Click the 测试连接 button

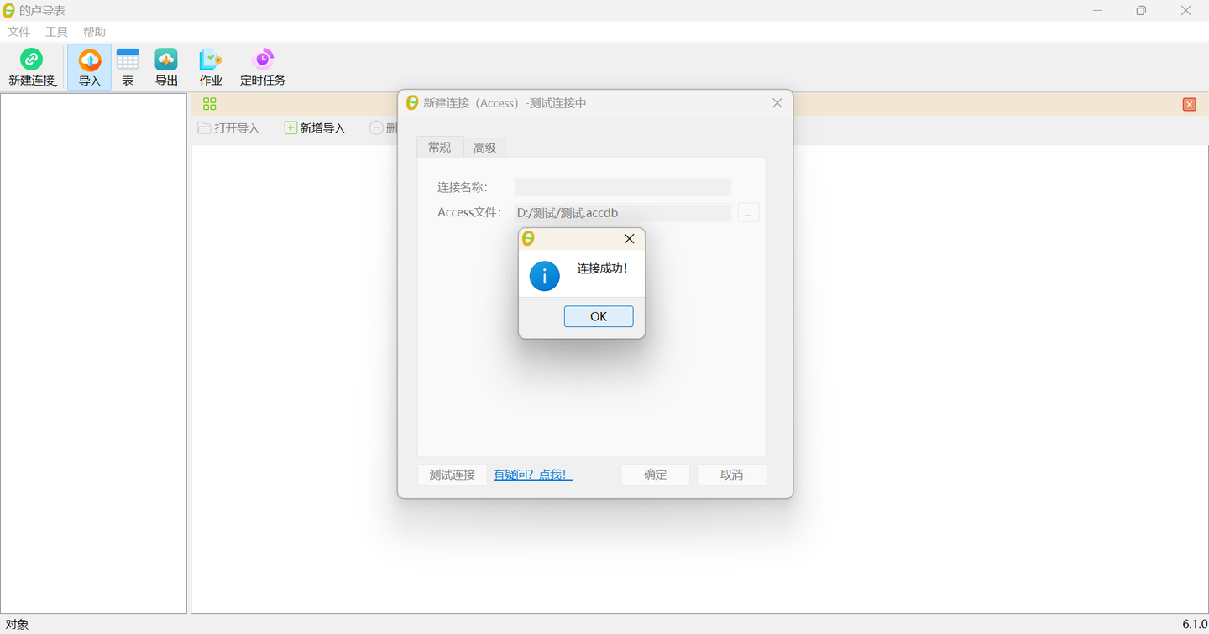tap(453, 475)
